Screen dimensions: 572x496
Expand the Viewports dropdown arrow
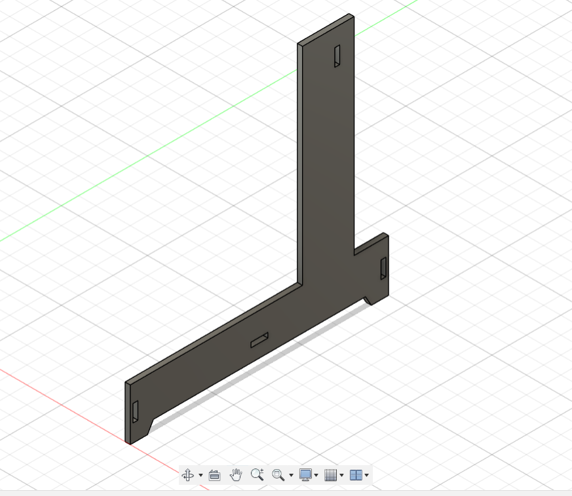click(x=367, y=475)
